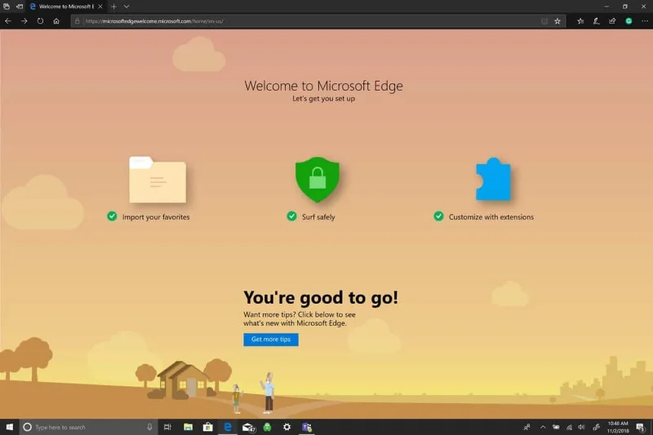Open Settings and more ellipsis menu

click(x=645, y=21)
